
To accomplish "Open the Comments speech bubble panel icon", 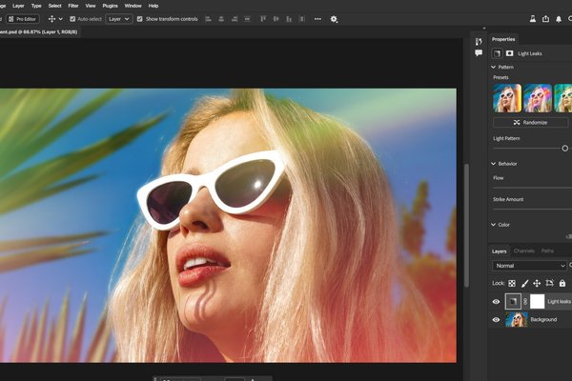I will (x=479, y=53).
